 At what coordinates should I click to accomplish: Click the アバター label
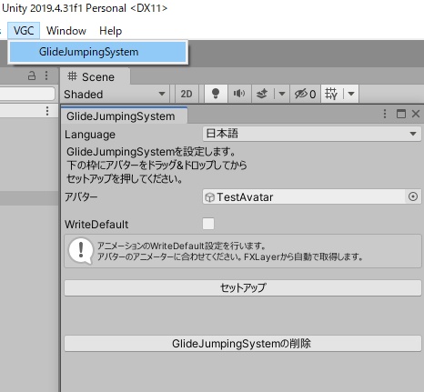[81, 197]
